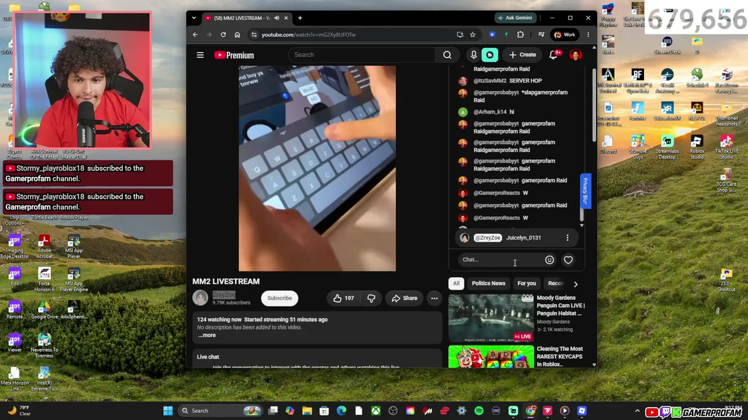Open the YouTube guide hamburger menu
The width and height of the screenshot is (748, 420).
(200, 55)
